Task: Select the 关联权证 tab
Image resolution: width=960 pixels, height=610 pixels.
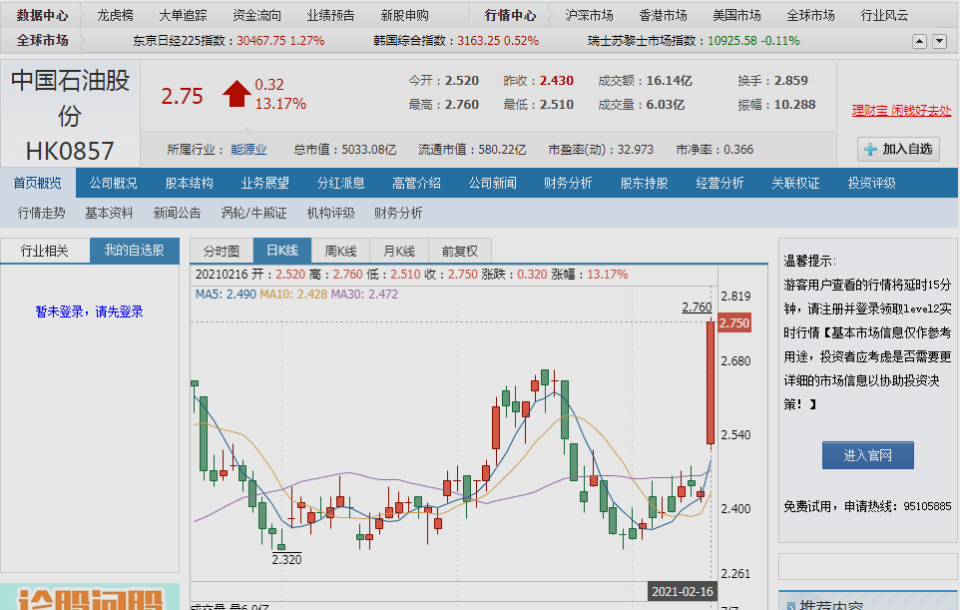Action: (x=796, y=183)
